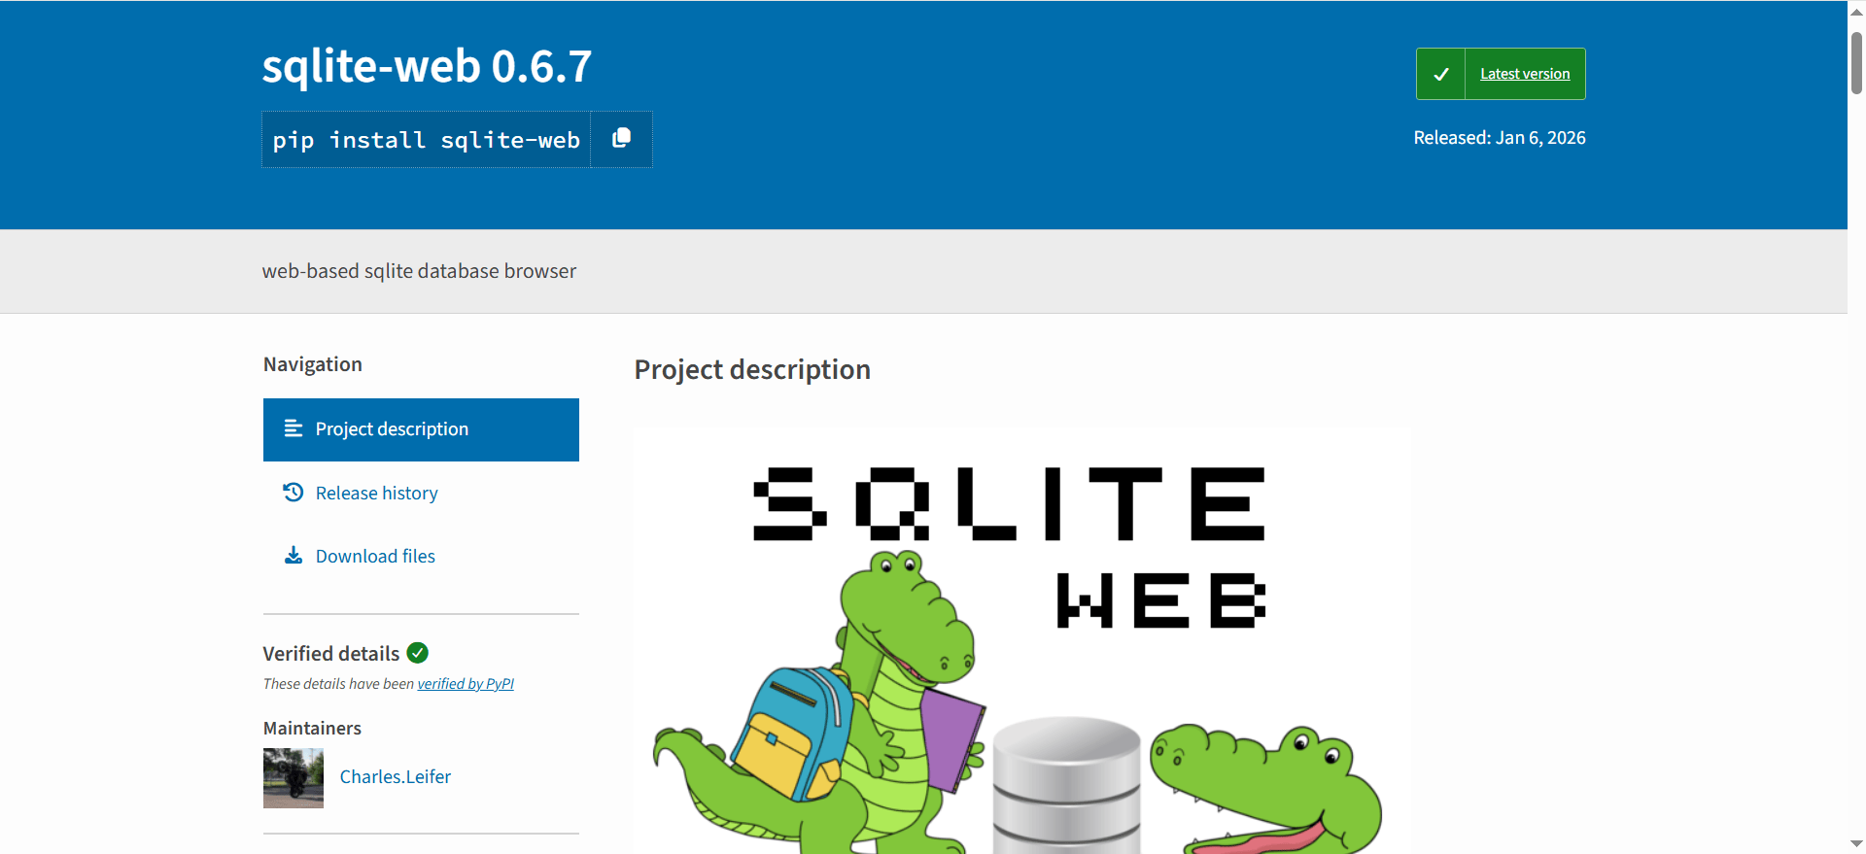This screenshot has height=854, width=1866.
Task: Follow the 'verified by PyPI' link
Action: click(x=466, y=684)
